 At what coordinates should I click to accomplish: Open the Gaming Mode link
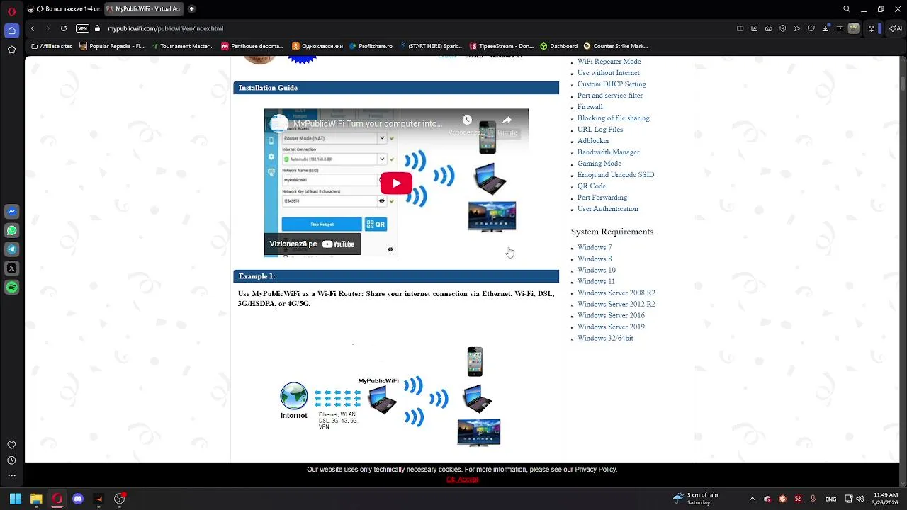coord(599,164)
